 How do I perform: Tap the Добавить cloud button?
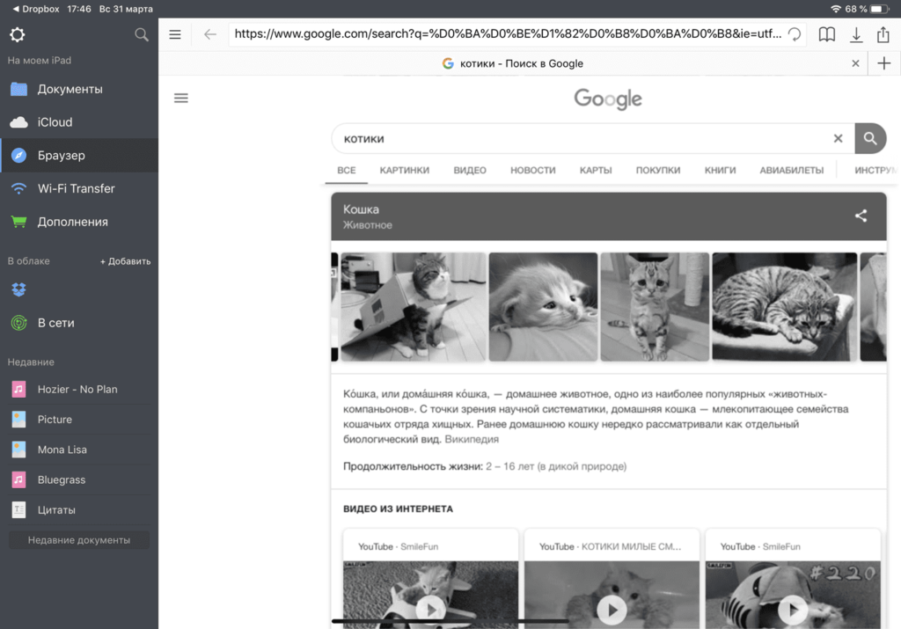point(125,261)
